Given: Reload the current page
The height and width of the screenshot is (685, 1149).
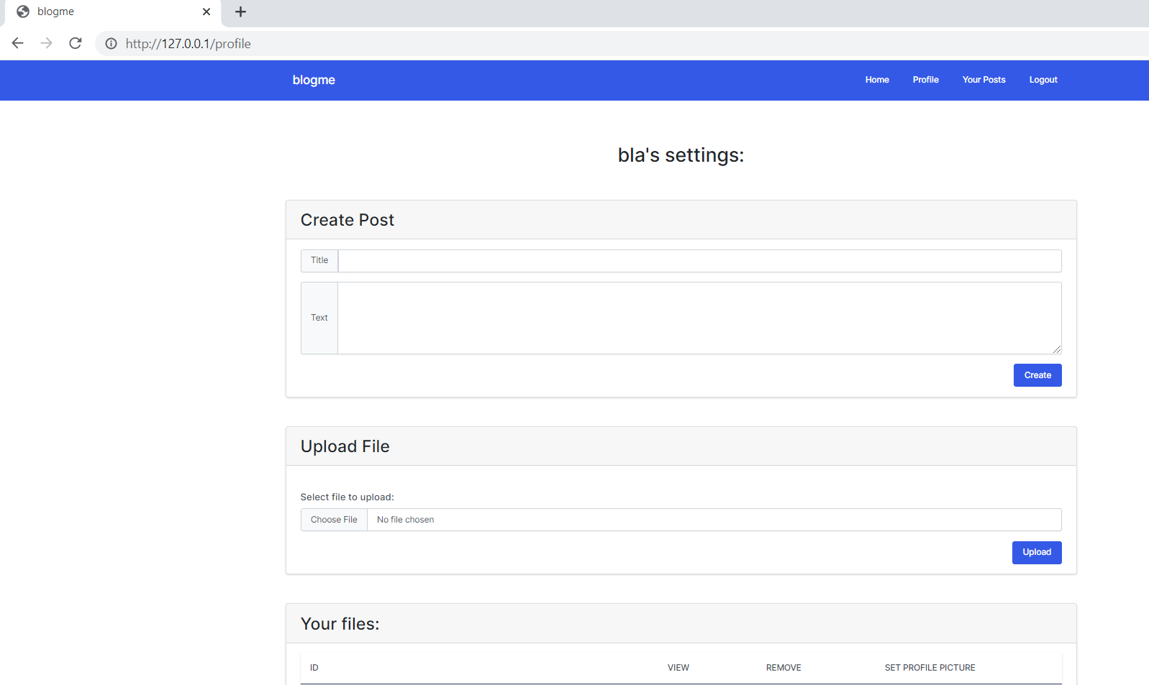Looking at the screenshot, I should pos(76,43).
